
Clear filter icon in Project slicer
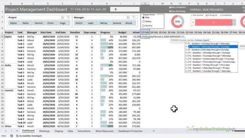[68, 17]
